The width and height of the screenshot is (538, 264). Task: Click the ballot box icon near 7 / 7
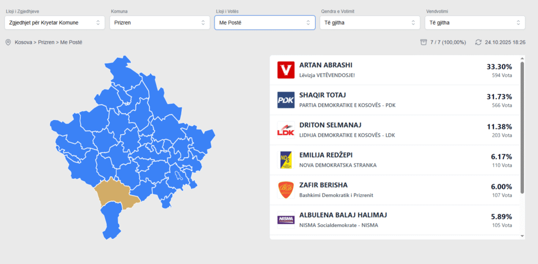423,42
